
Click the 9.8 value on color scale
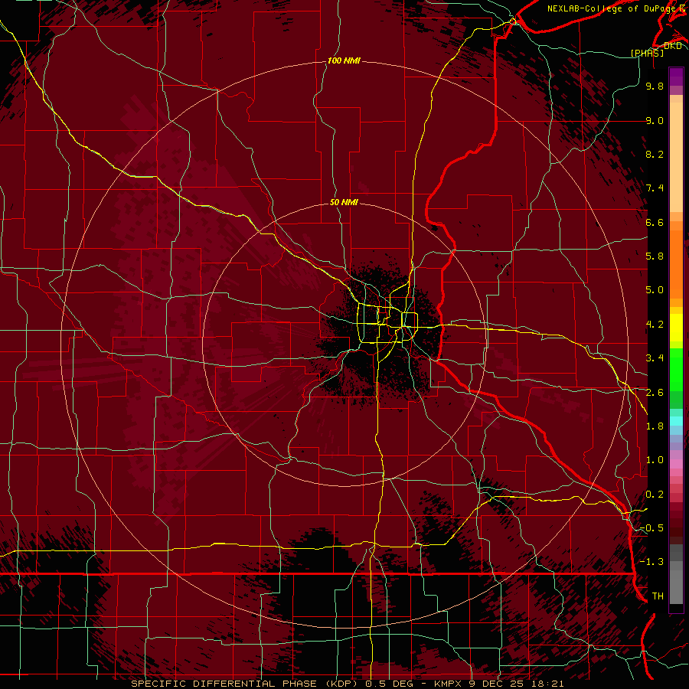(655, 86)
